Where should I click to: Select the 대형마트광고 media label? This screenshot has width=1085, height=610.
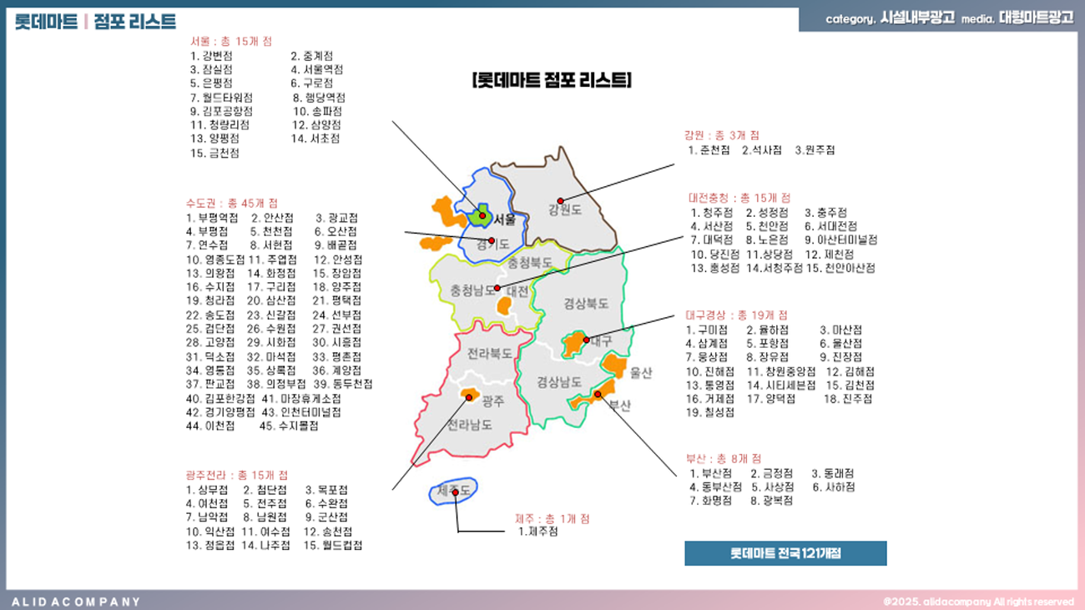(1036, 18)
